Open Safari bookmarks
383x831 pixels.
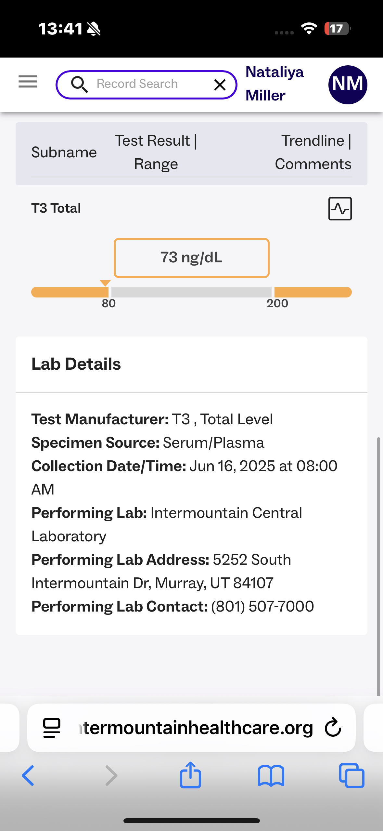271,775
